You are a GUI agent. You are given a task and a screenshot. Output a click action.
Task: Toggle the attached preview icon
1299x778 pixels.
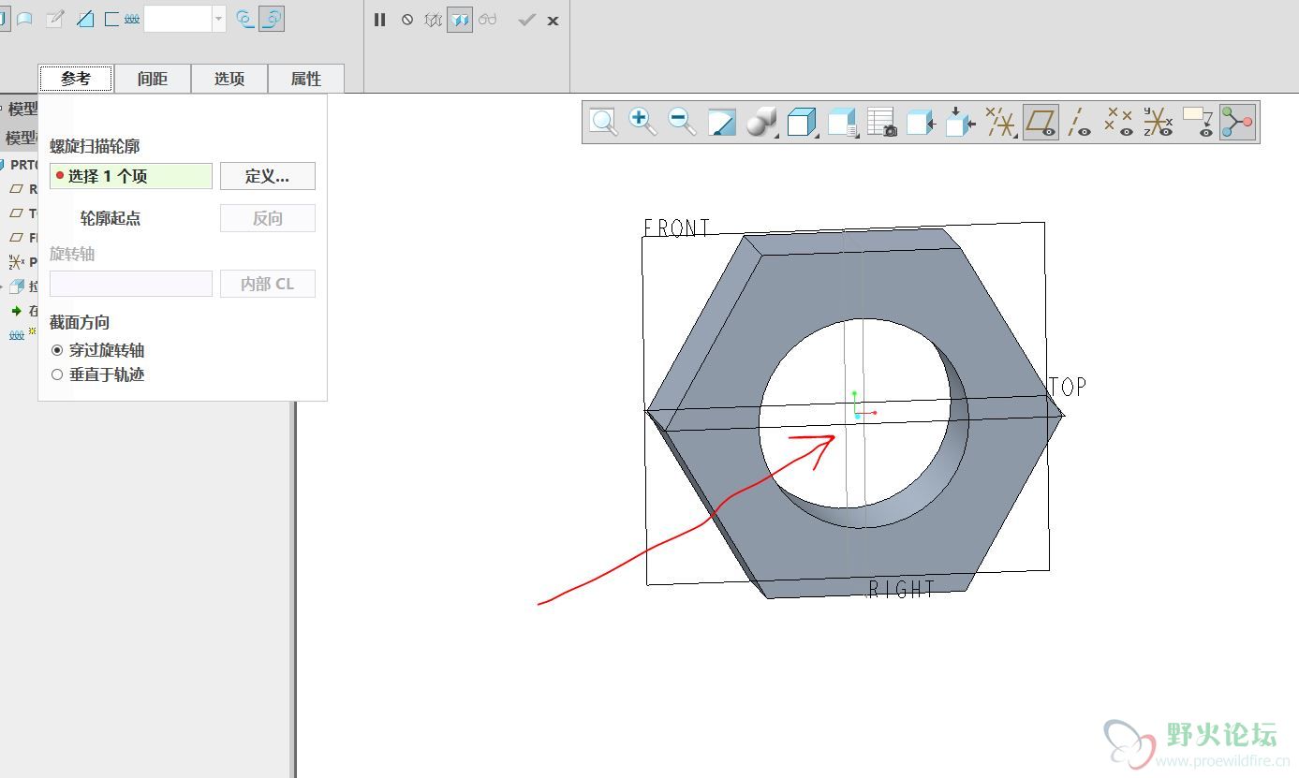(x=460, y=20)
